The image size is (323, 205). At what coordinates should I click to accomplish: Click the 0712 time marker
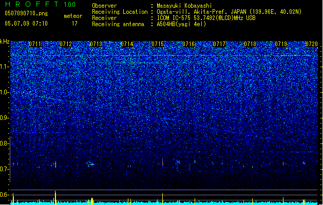click(x=66, y=44)
